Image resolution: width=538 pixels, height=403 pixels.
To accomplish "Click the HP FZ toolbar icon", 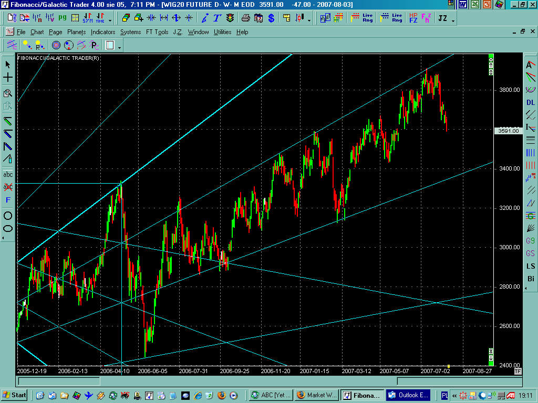I will 413,18.
